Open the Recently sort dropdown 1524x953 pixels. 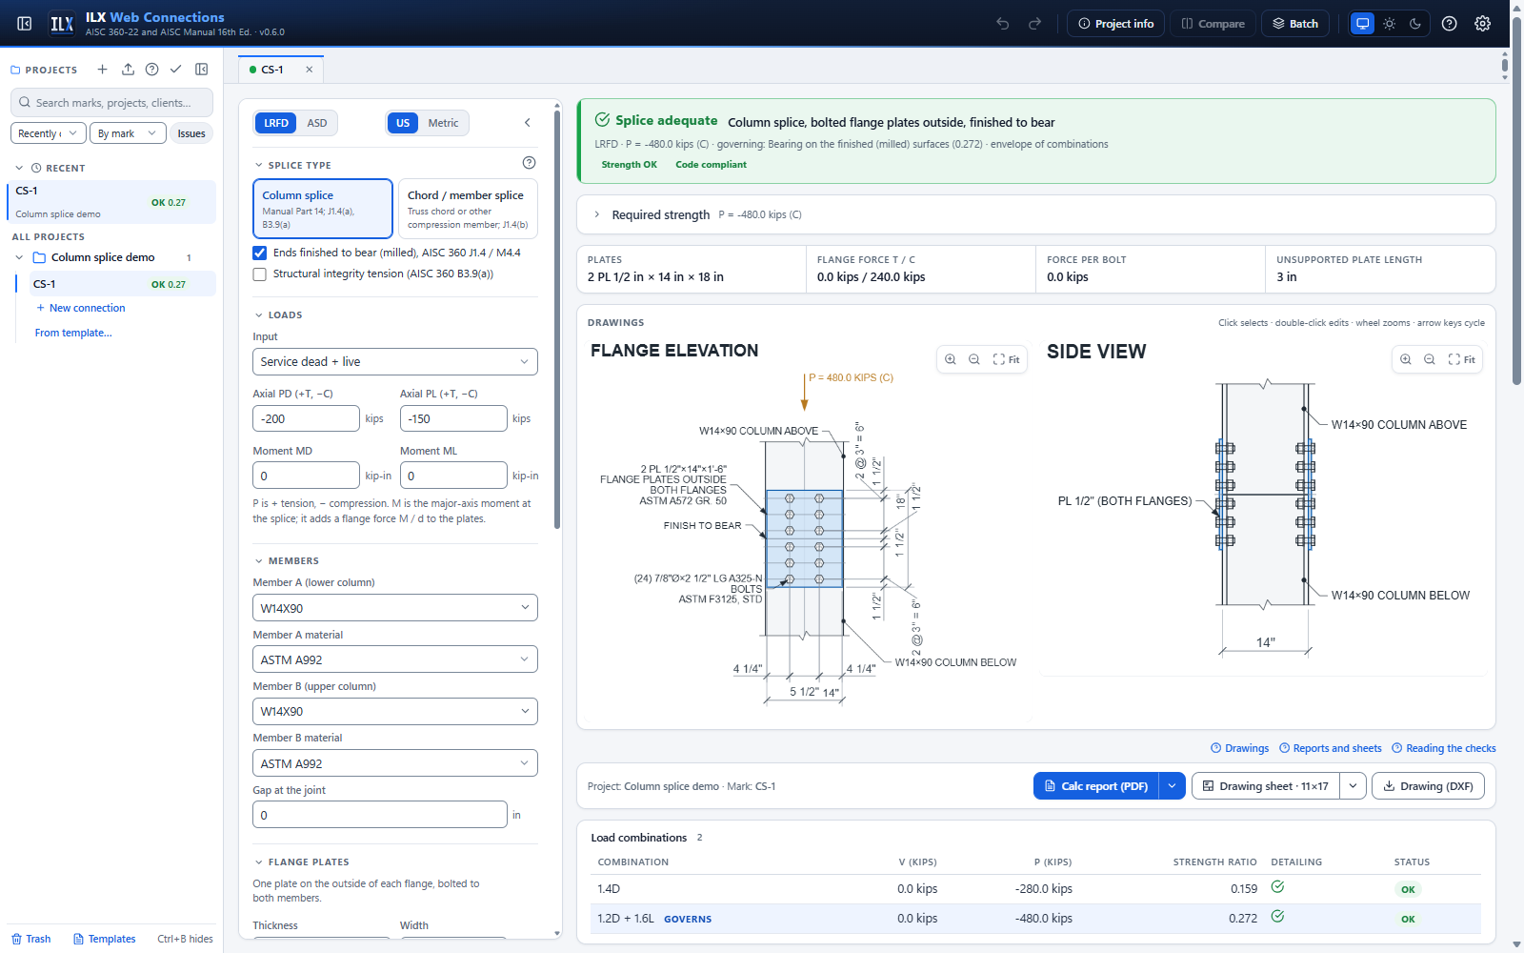49,133
